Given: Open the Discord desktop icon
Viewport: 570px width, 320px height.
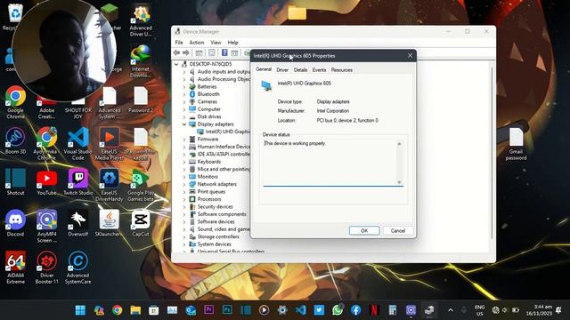Looking at the screenshot, I should click(15, 223).
